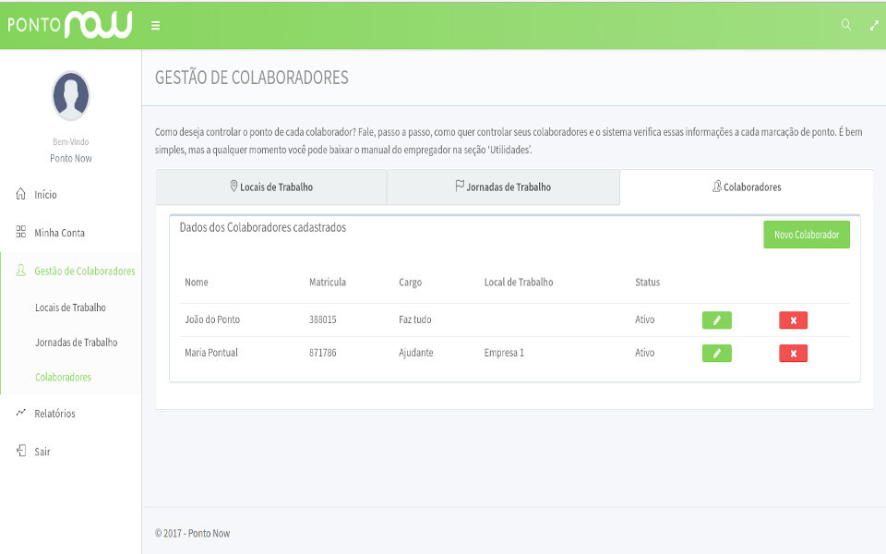Edit Maria Pontual with pencil button
Image resolution: width=886 pixels, height=554 pixels.
[716, 354]
